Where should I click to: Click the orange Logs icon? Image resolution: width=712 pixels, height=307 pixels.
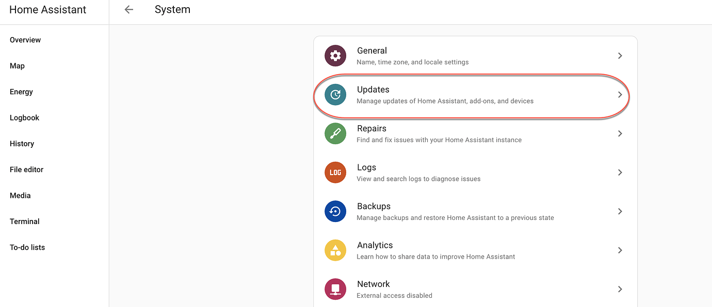pyautogui.click(x=335, y=173)
